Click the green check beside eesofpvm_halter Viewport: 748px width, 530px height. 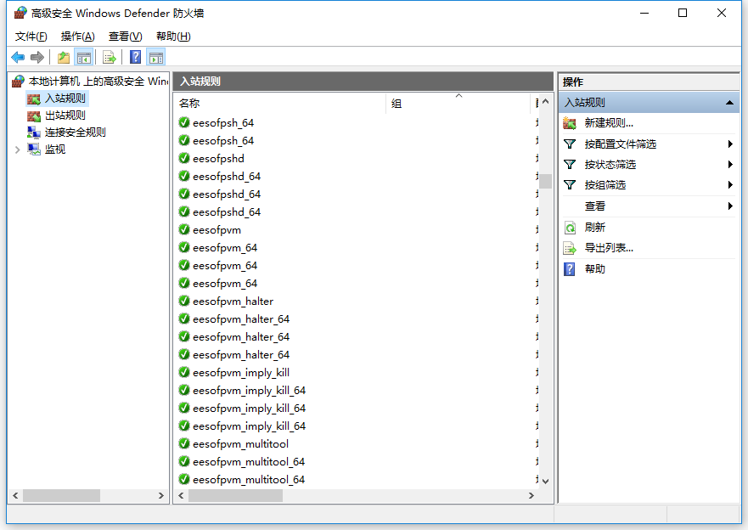(x=184, y=301)
